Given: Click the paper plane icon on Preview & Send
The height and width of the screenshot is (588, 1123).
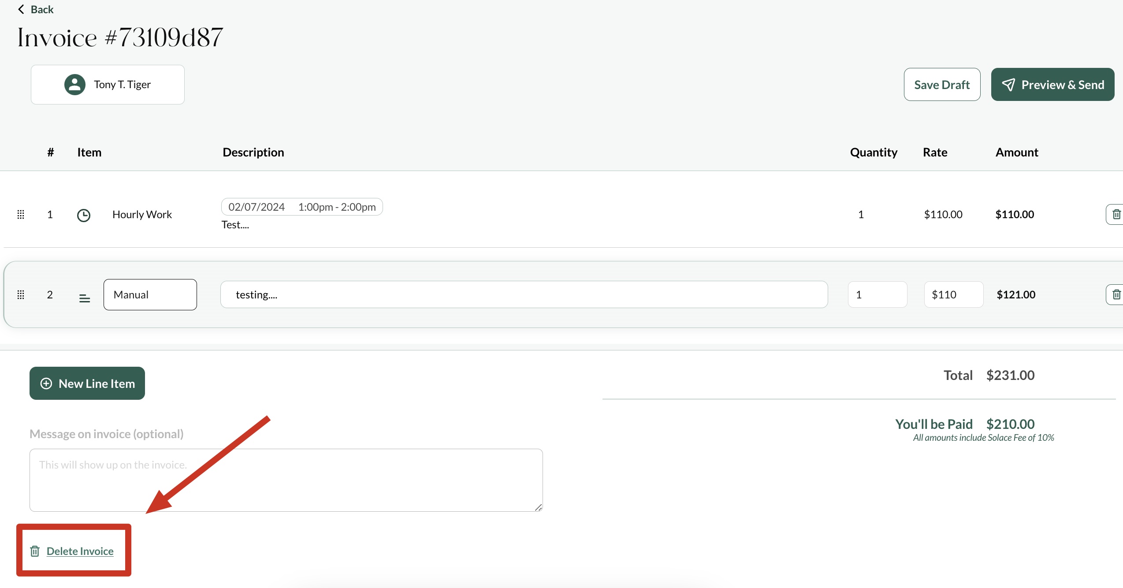Looking at the screenshot, I should (x=1008, y=85).
